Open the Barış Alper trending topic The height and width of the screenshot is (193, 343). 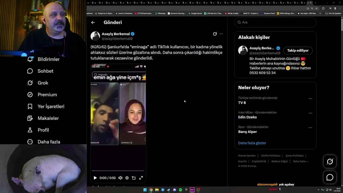[x=248, y=132]
